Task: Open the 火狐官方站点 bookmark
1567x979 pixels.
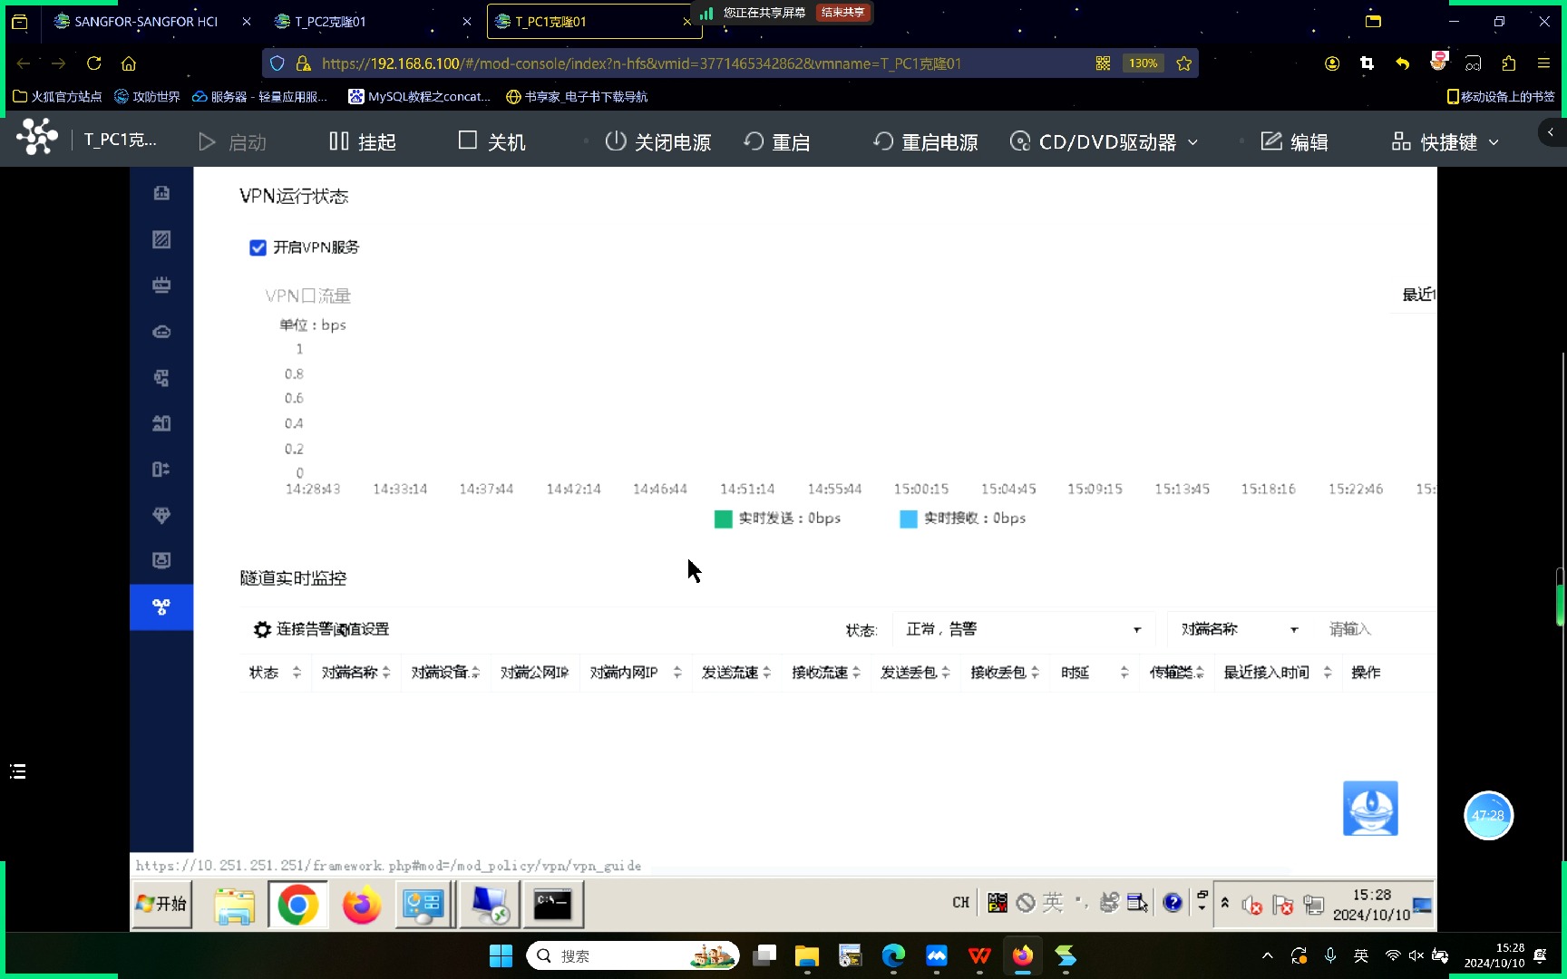Action: click(57, 96)
